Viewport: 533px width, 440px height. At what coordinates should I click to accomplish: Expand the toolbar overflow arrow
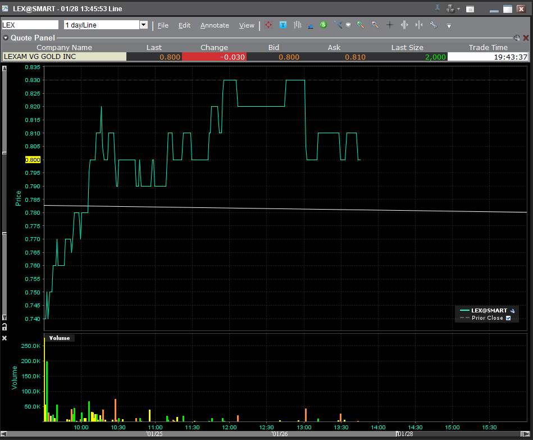pos(449,26)
